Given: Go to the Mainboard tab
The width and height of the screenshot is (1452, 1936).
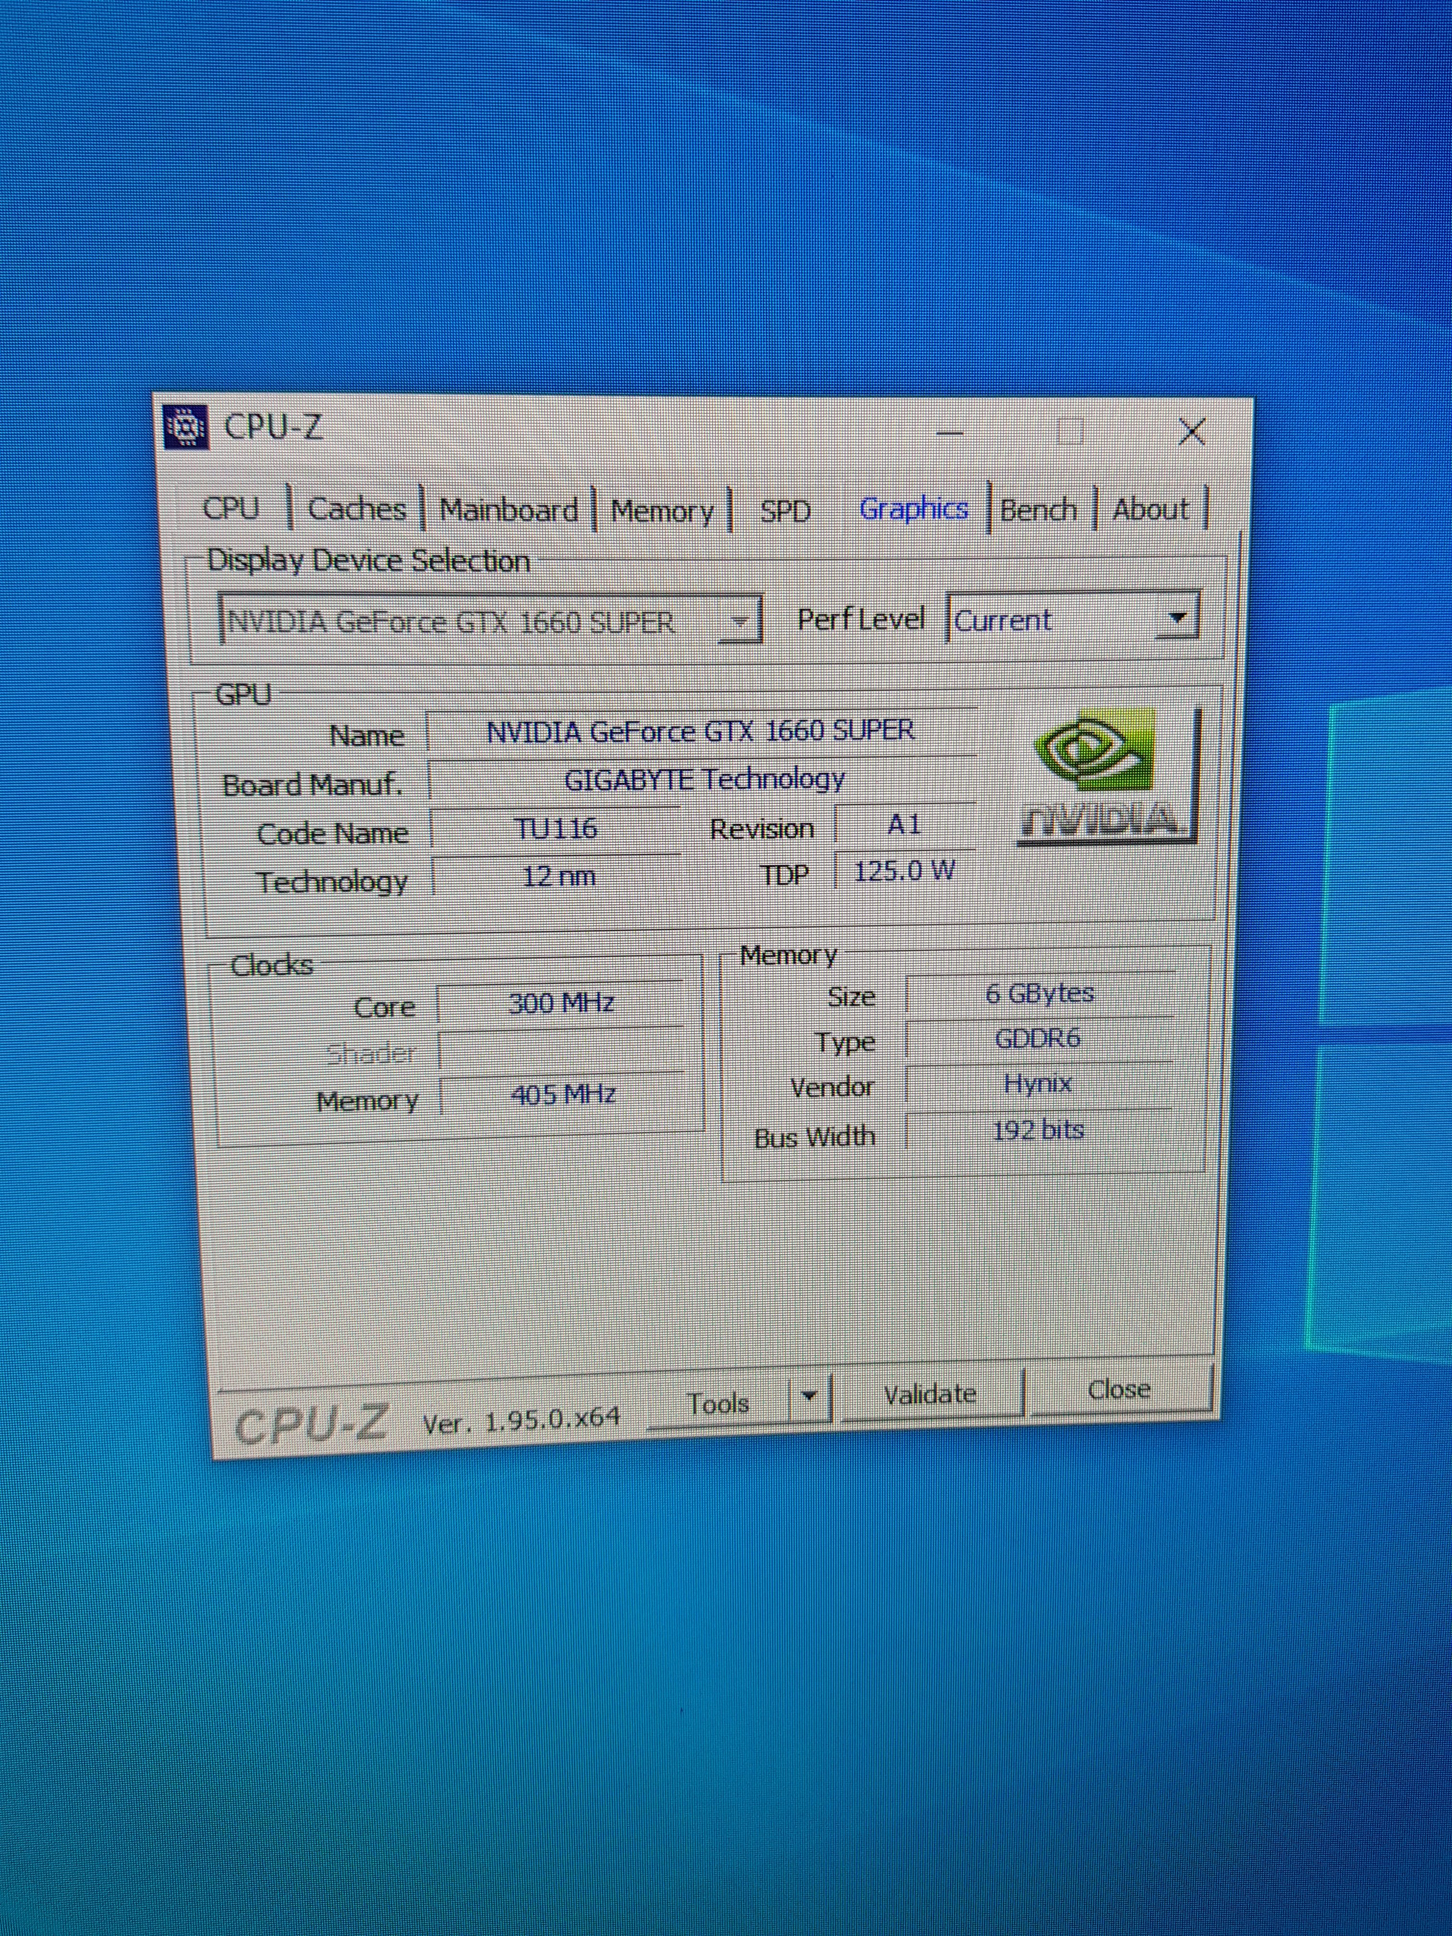Looking at the screenshot, I should point(508,510).
